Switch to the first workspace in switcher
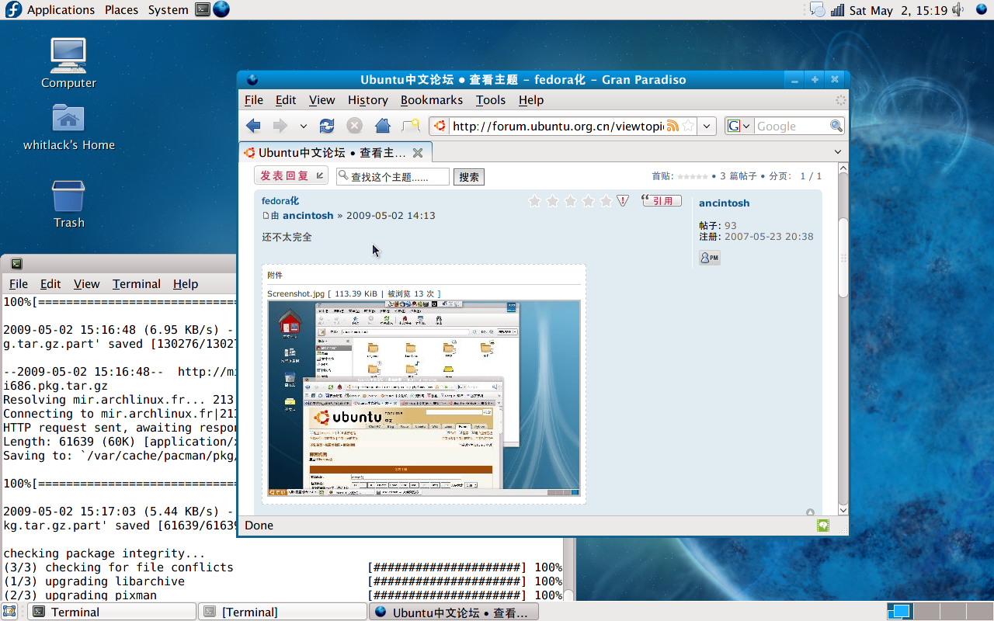This screenshot has height=621, width=994. pyautogui.click(x=898, y=612)
